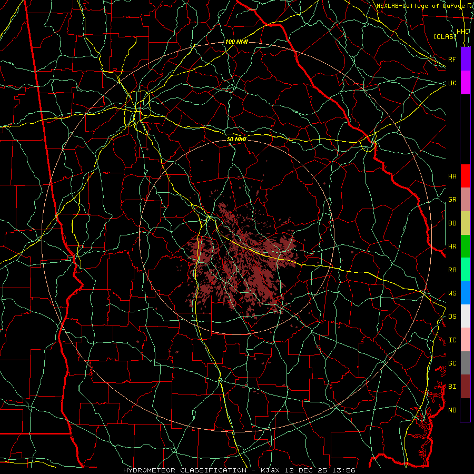474x474 pixels.
Task: Click the HA red legend swatch
Action: coord(465,176)
